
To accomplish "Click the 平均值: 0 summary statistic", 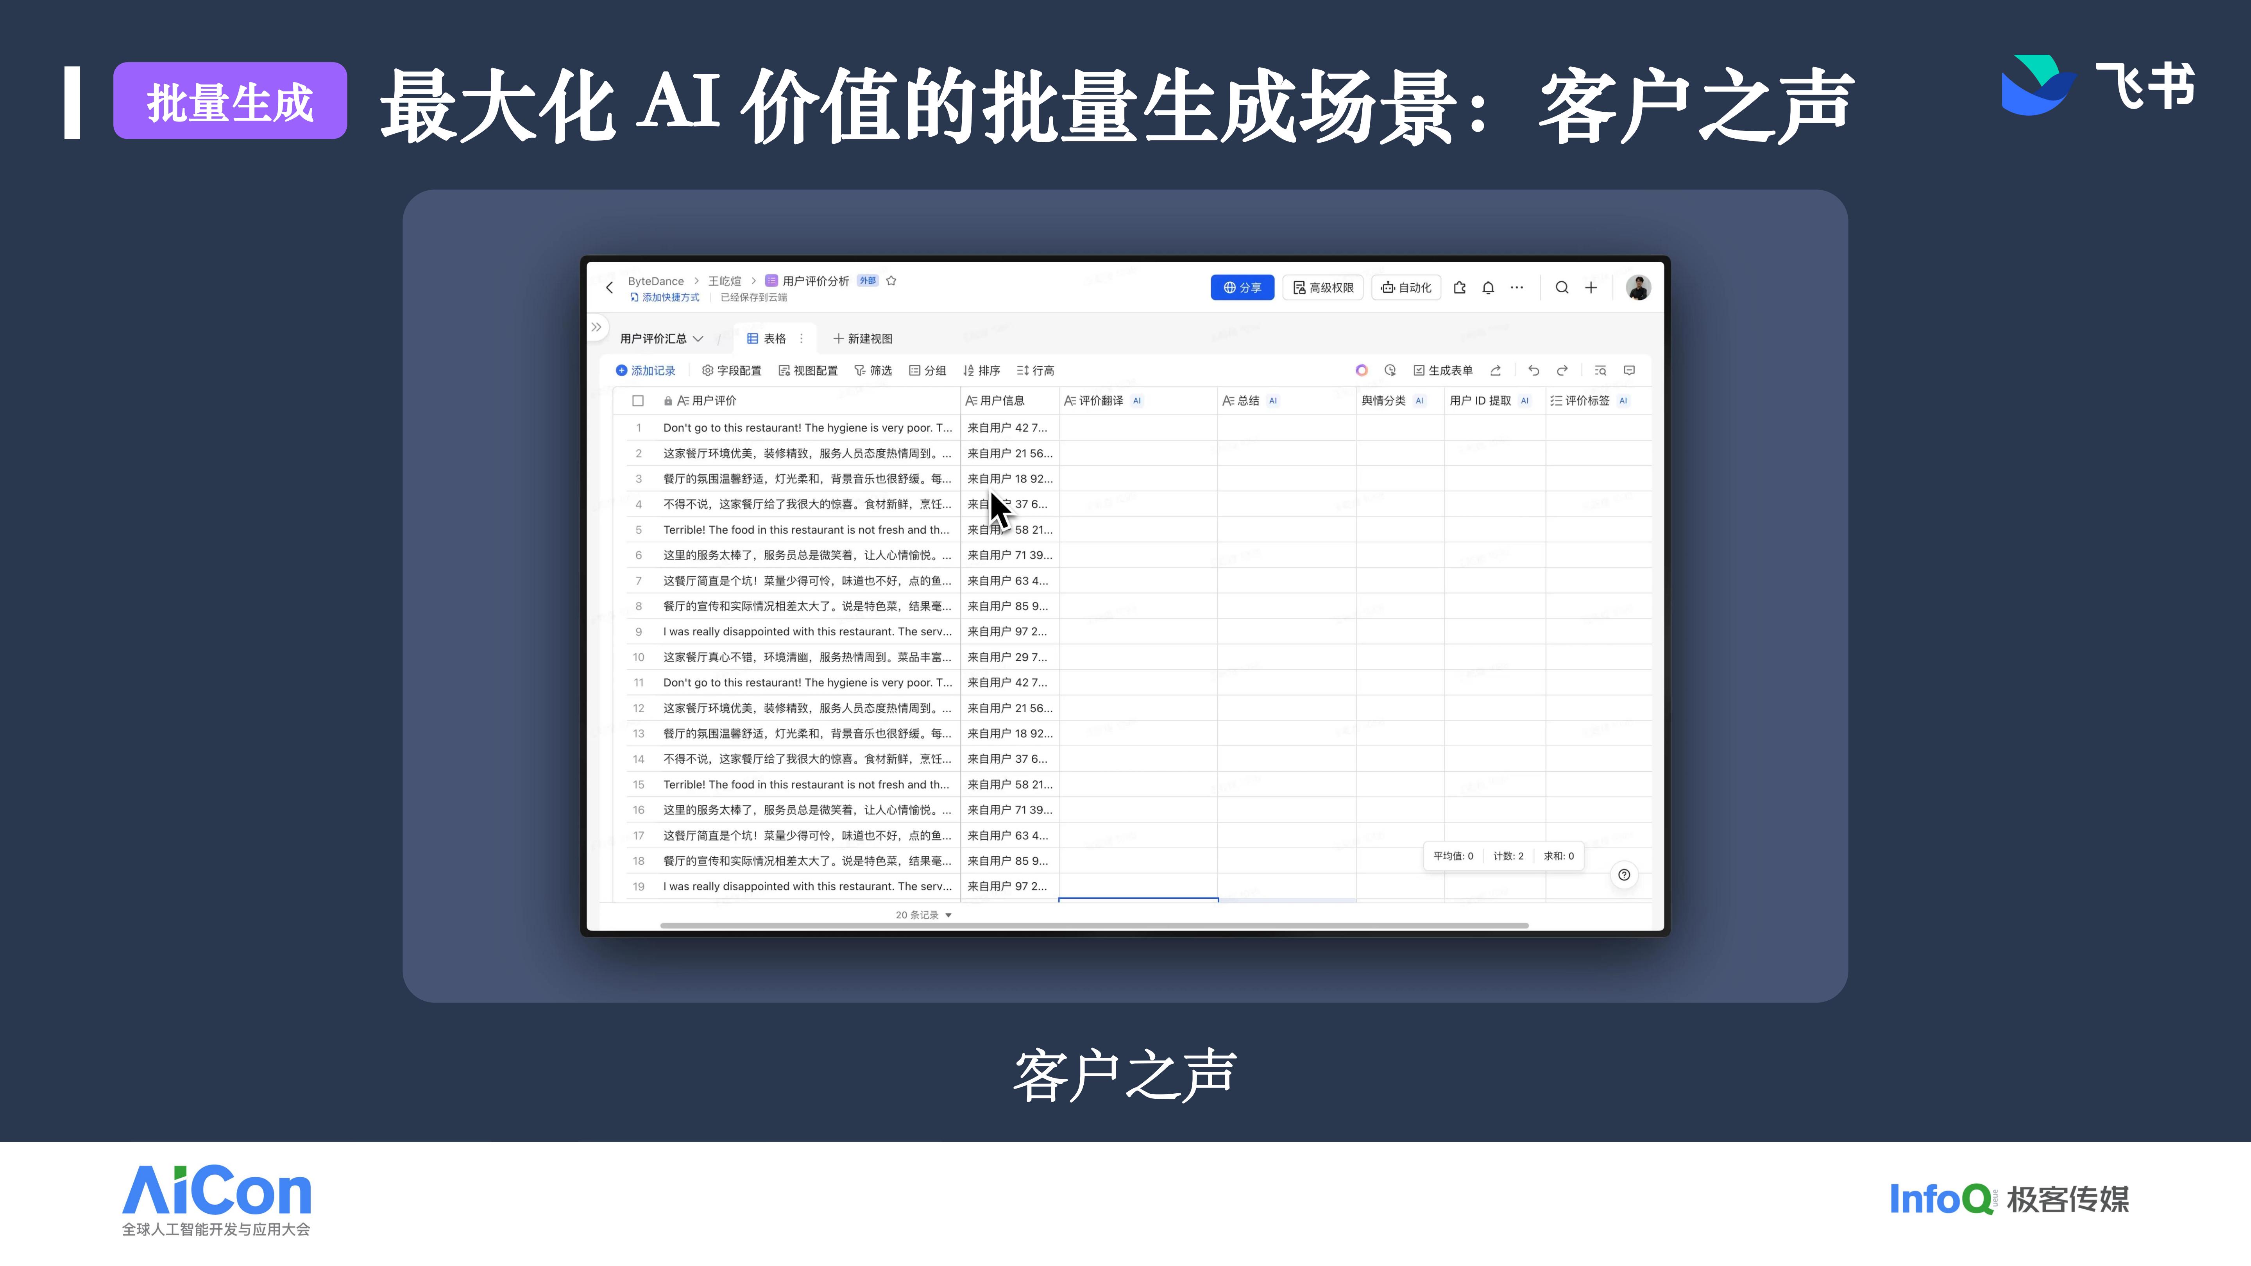I will coord(1453,856).
